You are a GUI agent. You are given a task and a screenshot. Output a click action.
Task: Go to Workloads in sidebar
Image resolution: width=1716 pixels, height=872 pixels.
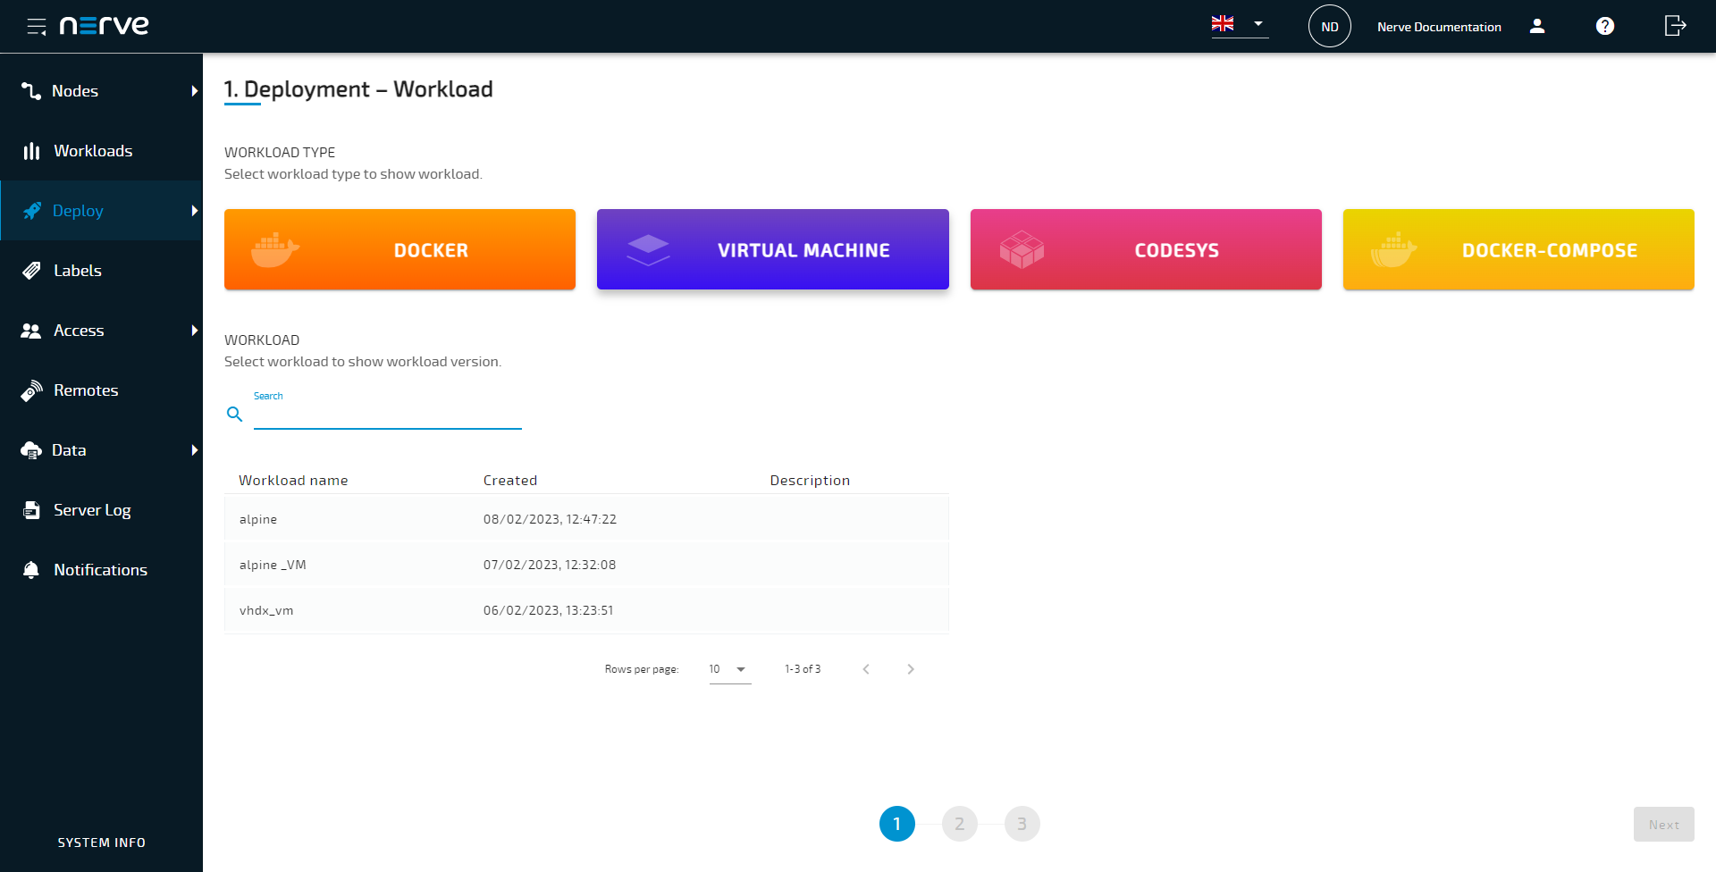[x=92, y=151]
